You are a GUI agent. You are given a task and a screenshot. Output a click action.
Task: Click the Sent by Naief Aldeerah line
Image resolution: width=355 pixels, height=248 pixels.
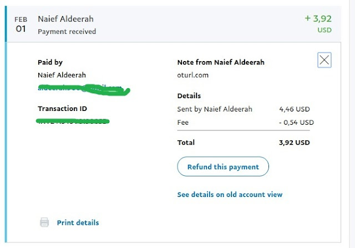click(x=214, y=109)
